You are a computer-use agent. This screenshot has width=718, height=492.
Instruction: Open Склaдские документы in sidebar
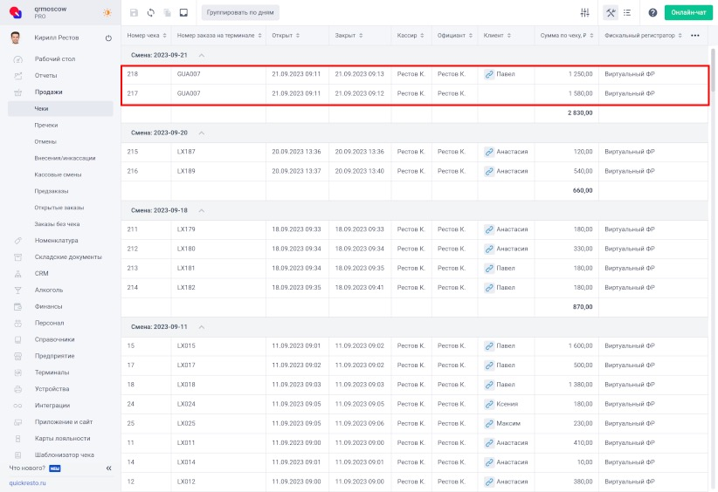pos(68,257)
